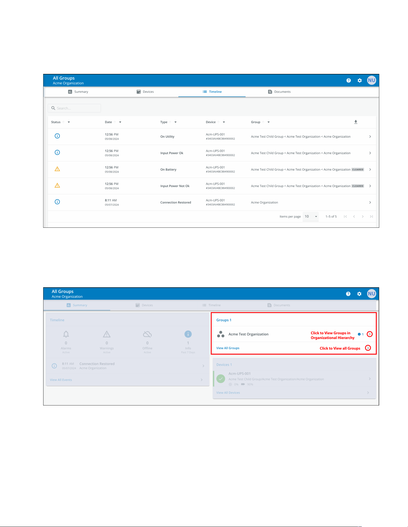408x527 pixels.
Task: Click the Acme Test Organization group dots icon
Action: click(x=221, y=334)
